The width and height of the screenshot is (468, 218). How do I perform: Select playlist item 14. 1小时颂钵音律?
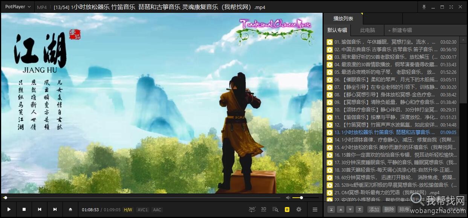[x=392, y=140]
